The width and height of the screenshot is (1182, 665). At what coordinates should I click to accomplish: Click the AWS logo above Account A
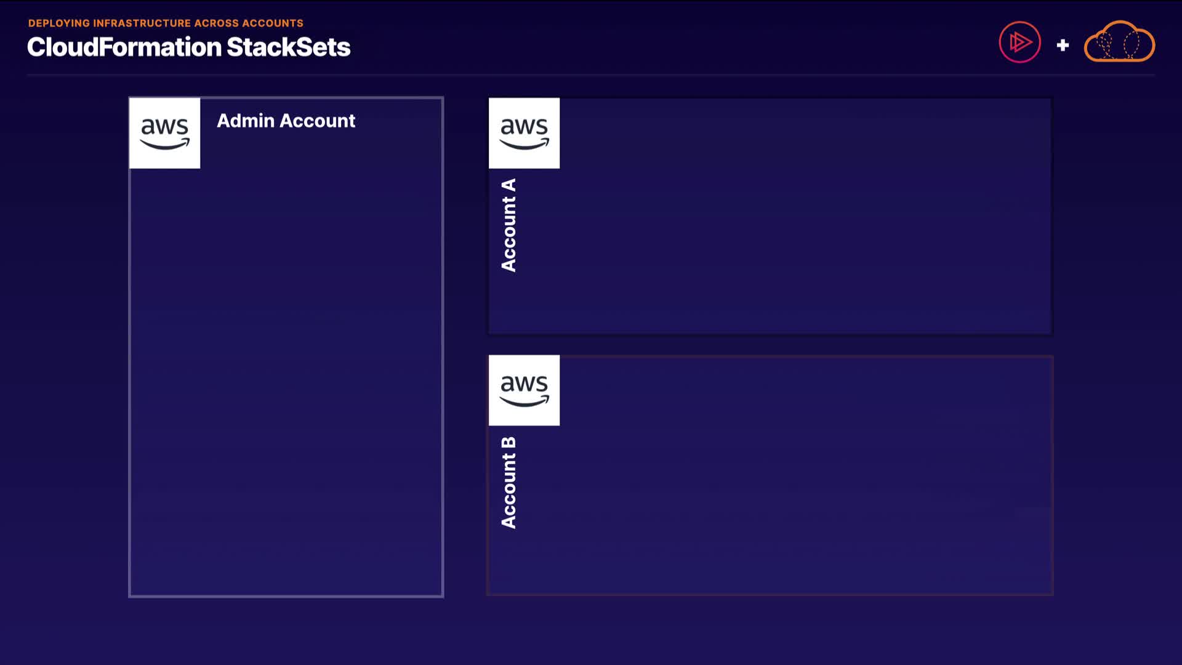coord(524,132)
